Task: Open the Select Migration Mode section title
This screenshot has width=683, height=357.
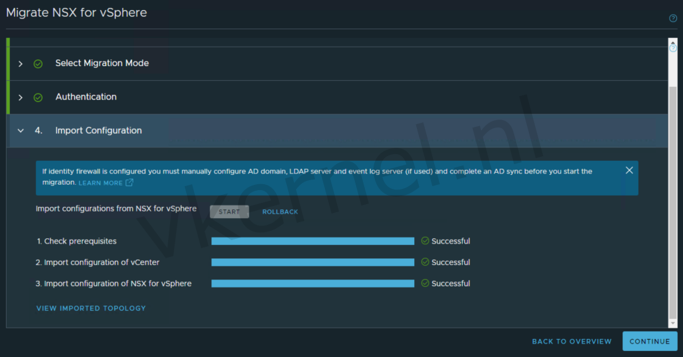Action: [102, 63]
